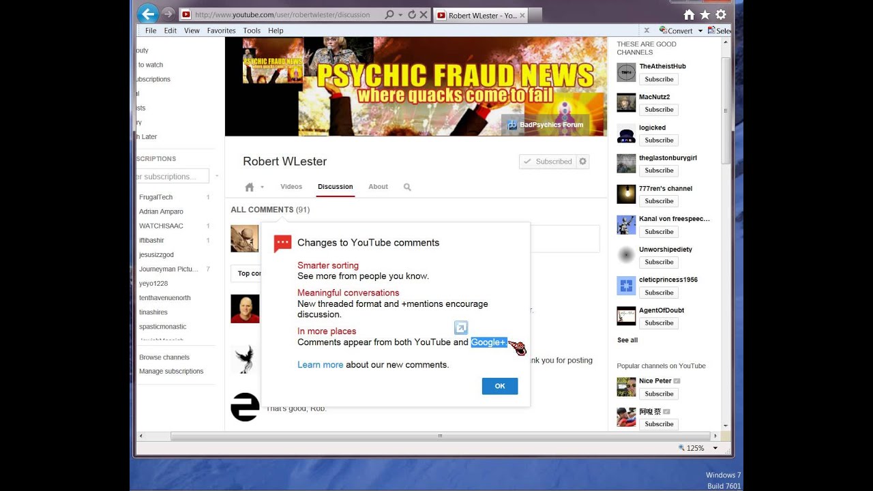Image resolution: width=873 pixels, height=491 pixels.
Task: Subscribe to logicked channel
Action: tap(659, 140)
